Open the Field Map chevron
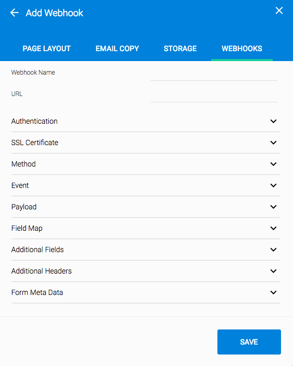This screenshot has height=366, width=293. pos(273,228)
